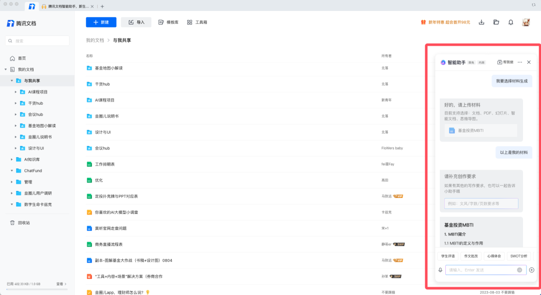Click the 搜索 search field in the sidebar
This screenshot has width=541, height=295.
point(37,41)
